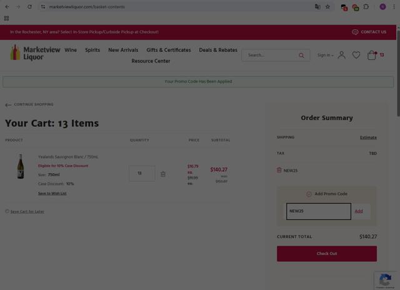Open the Spirits menu

[x=92, y=50]
